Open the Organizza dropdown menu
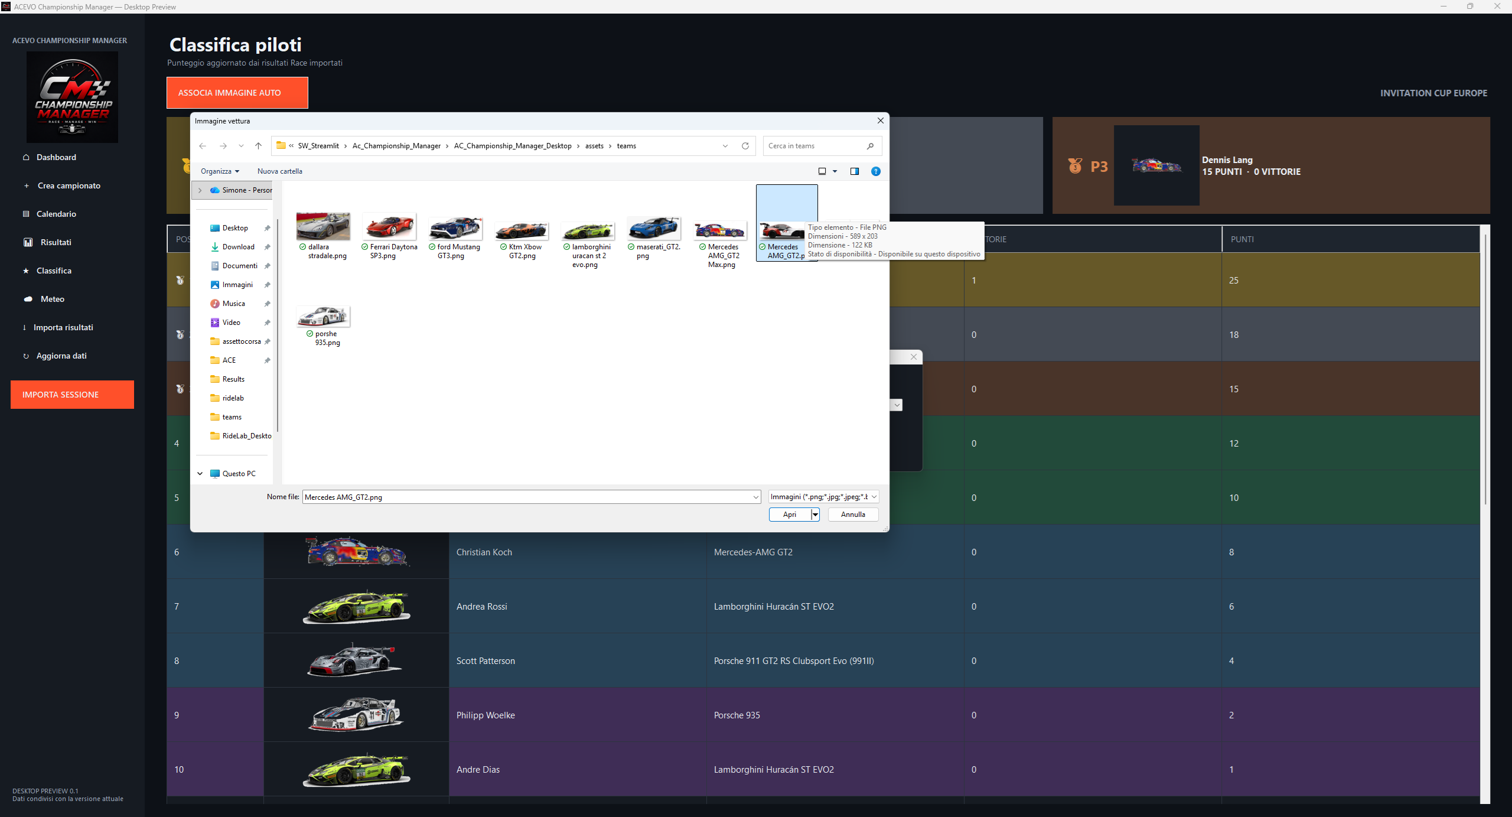The image size is (1512, 817). tap(220, 171)
